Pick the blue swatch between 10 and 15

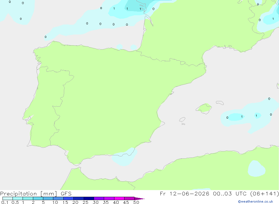pyautogui.click(x=58, y=198)
